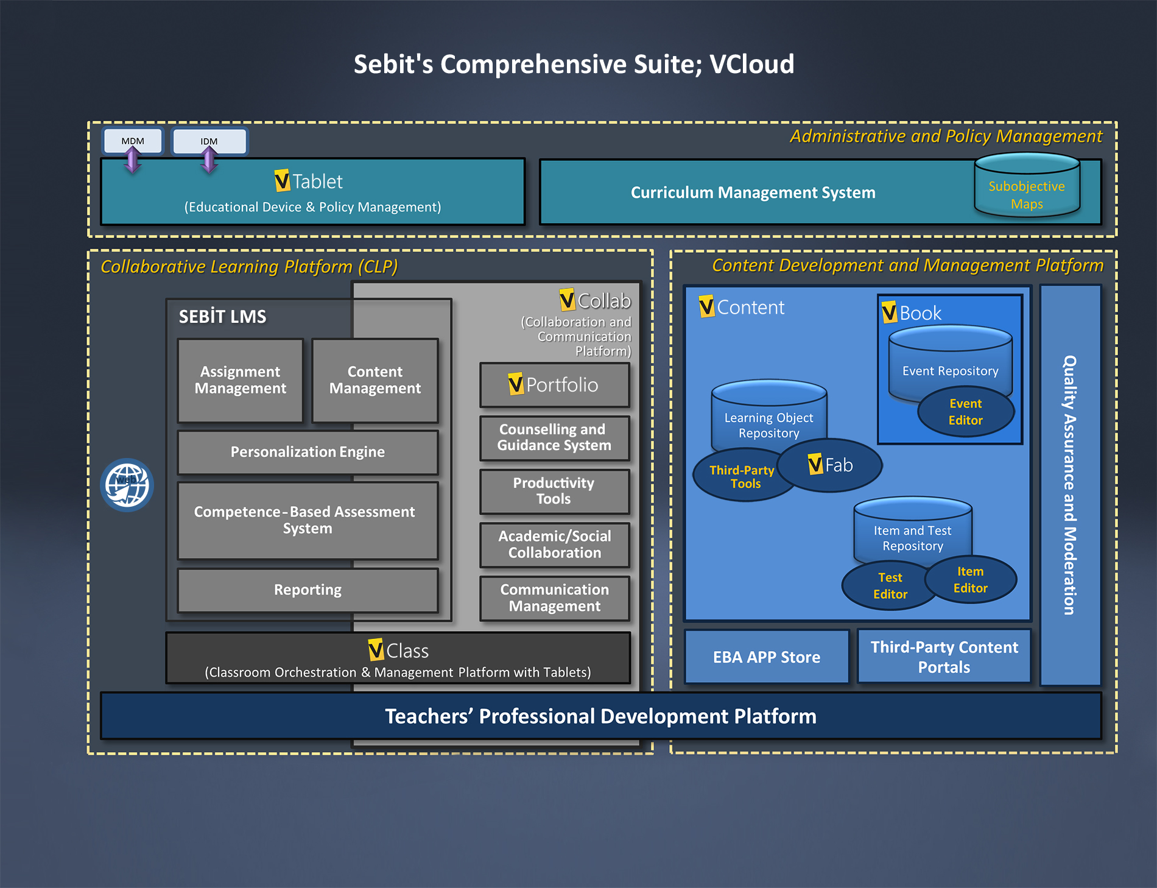Click Counselling and Guidance System
Viewport: 1157px width, 888px height.
tap(554, 438)
